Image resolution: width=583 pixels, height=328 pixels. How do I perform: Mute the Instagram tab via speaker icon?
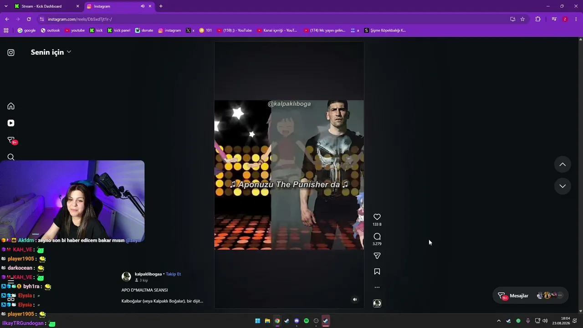[142, 6]
